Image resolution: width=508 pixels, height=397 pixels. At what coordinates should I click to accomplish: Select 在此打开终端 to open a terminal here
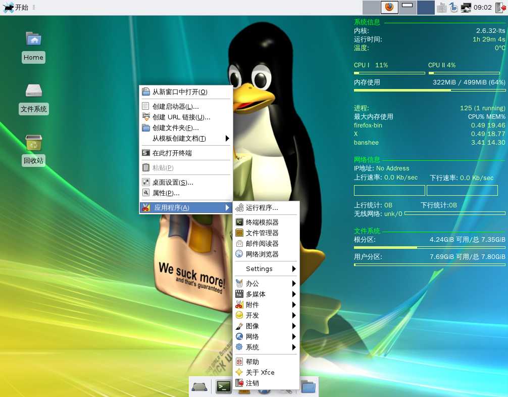click(186, 153)
